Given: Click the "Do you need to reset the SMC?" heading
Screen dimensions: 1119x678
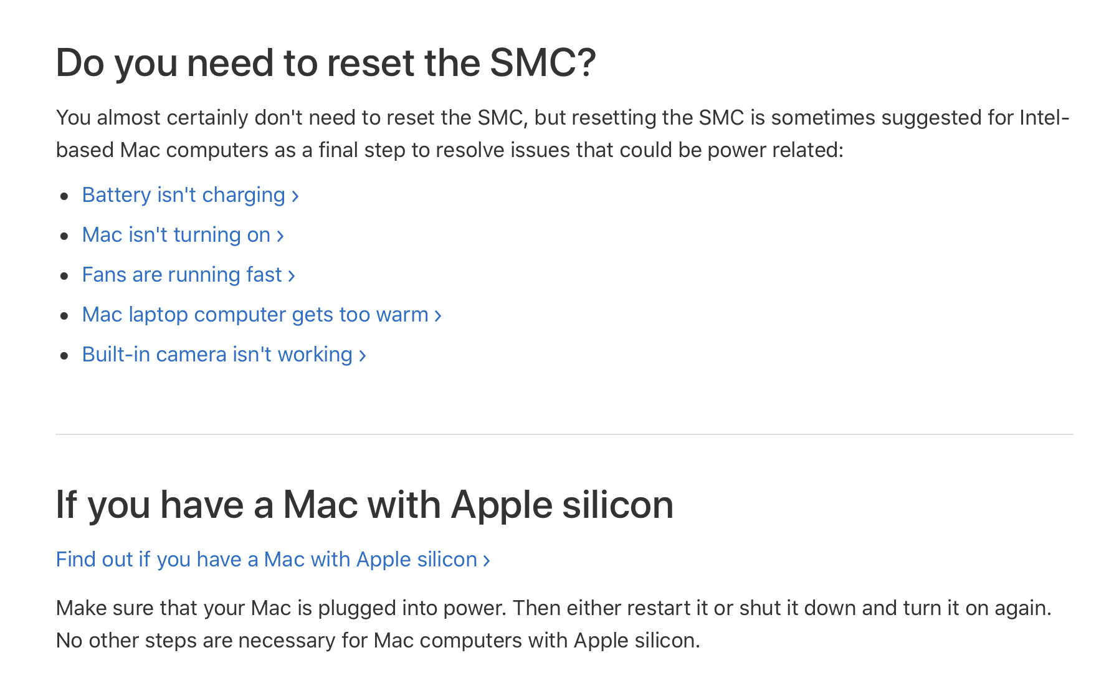Looking at the screenshot, I should click(326, 63).
